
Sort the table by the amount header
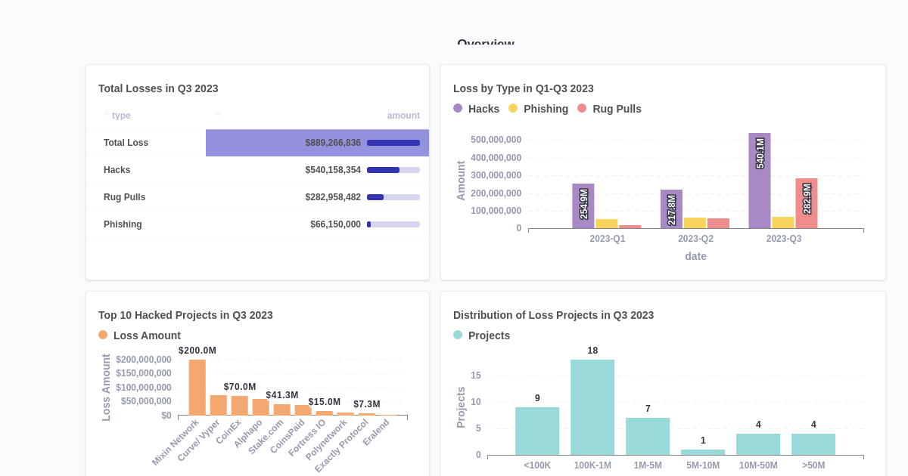click(403, 115)
